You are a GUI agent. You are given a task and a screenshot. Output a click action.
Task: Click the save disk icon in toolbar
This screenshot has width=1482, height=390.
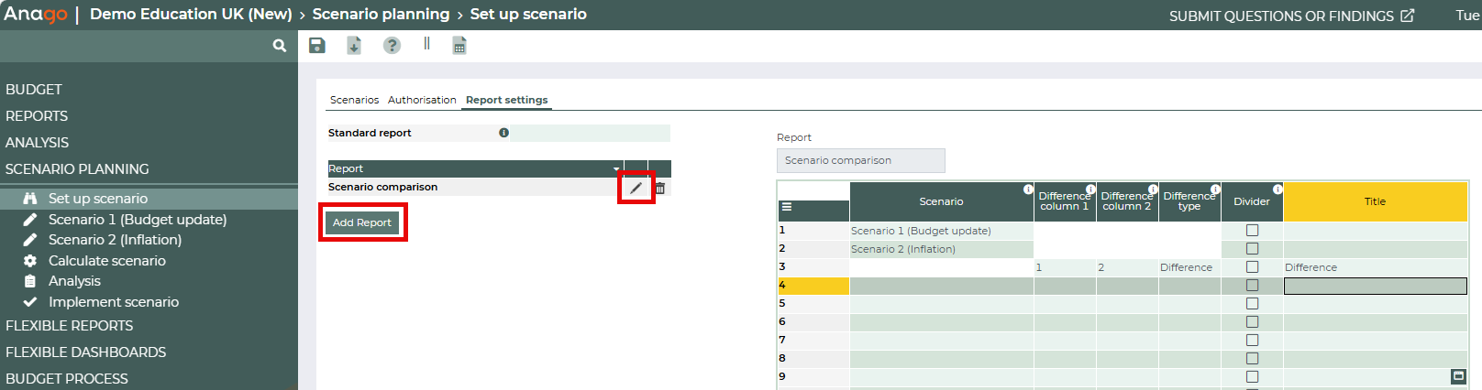317,46
